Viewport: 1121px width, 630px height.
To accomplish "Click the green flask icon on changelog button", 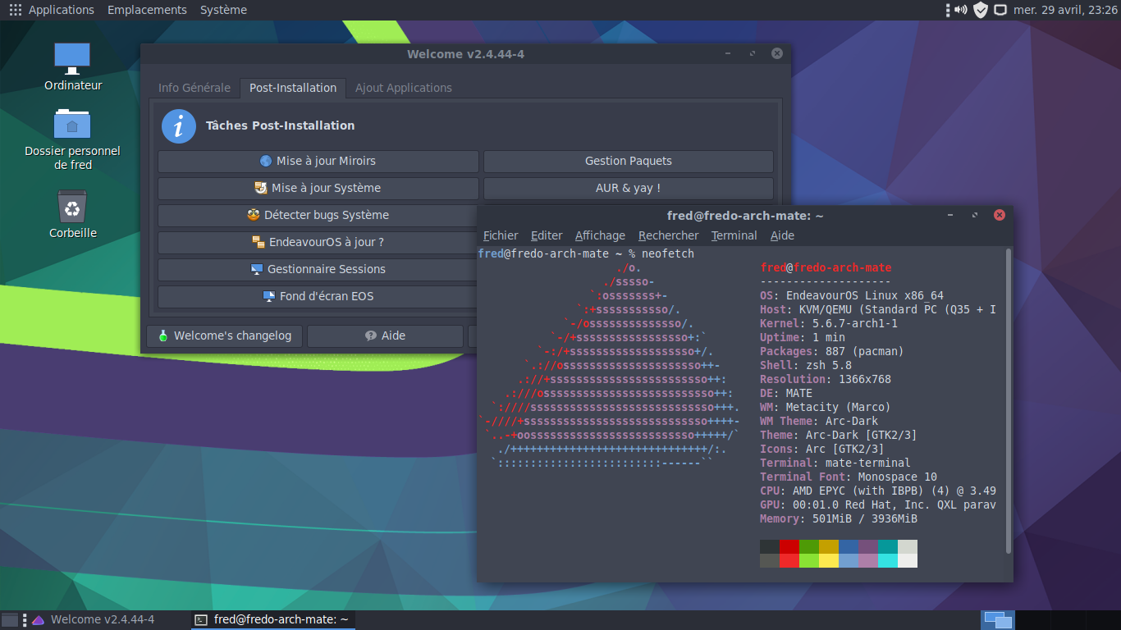I will pos(163,336).
